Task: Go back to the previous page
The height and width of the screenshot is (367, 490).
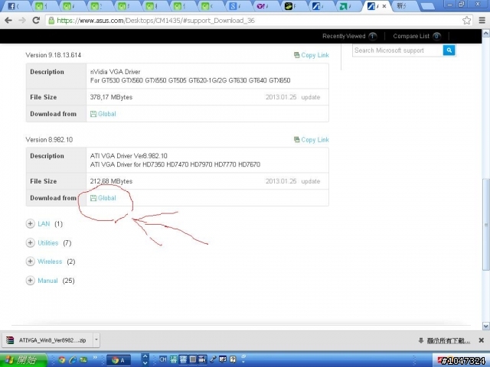Action: 8,21
